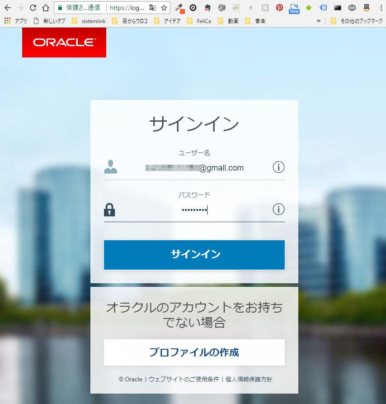Open the FeliCa bookmark folder

click(199, 21)
